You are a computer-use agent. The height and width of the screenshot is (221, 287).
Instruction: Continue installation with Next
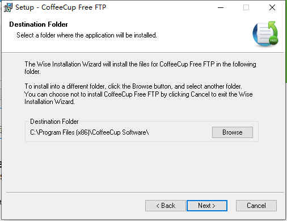tap(207, 206)
